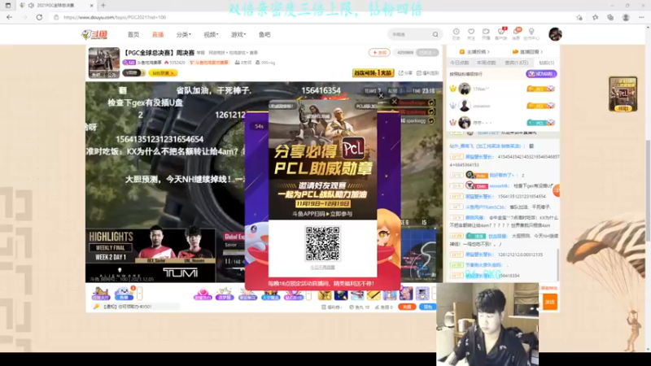Image resolution: width=651 pixels, height=366 pixels.
Task: Click the third gift in the gift row
Action: [247, 294]
